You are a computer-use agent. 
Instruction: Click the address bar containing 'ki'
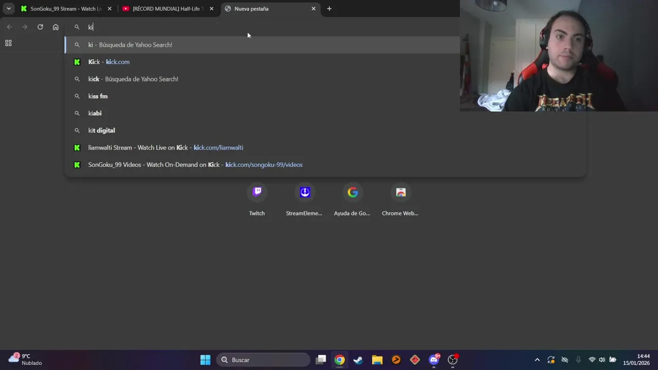[x=262, y=27]
